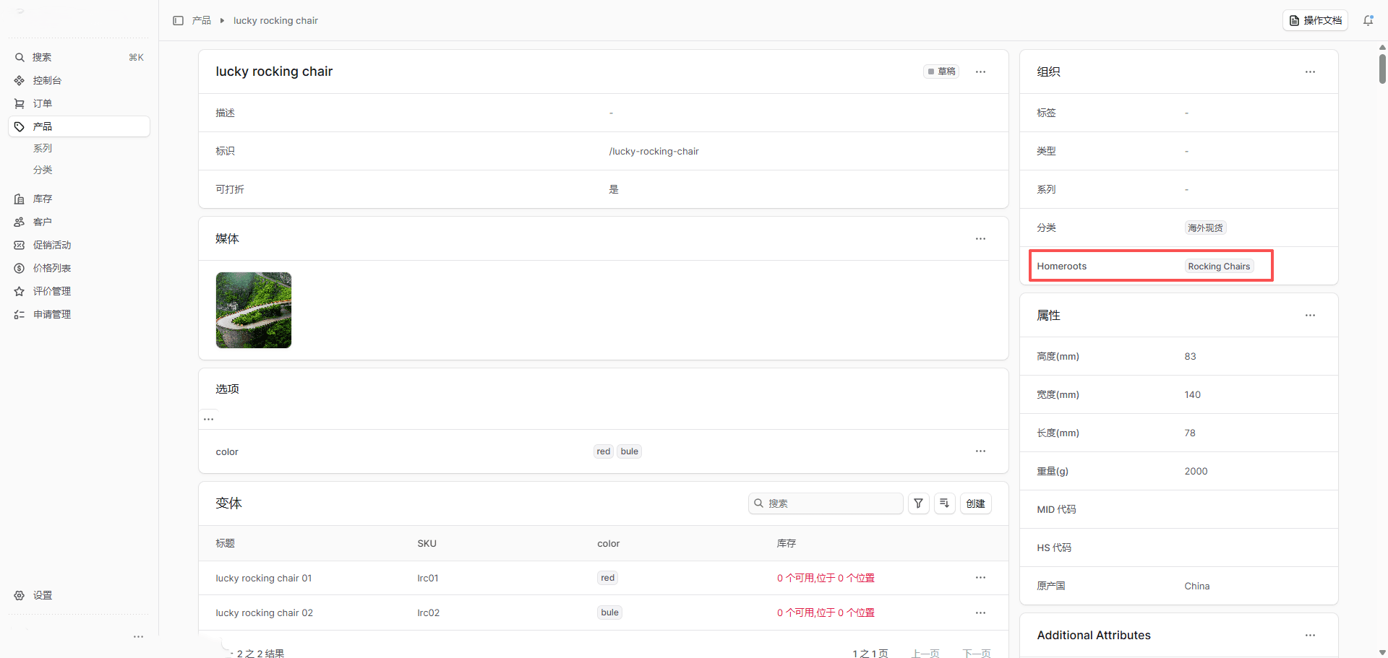The width and height of the screenshot is (1388, 658).
Task: Open the Organization panel options menu
Action: tap(1310, 72)
